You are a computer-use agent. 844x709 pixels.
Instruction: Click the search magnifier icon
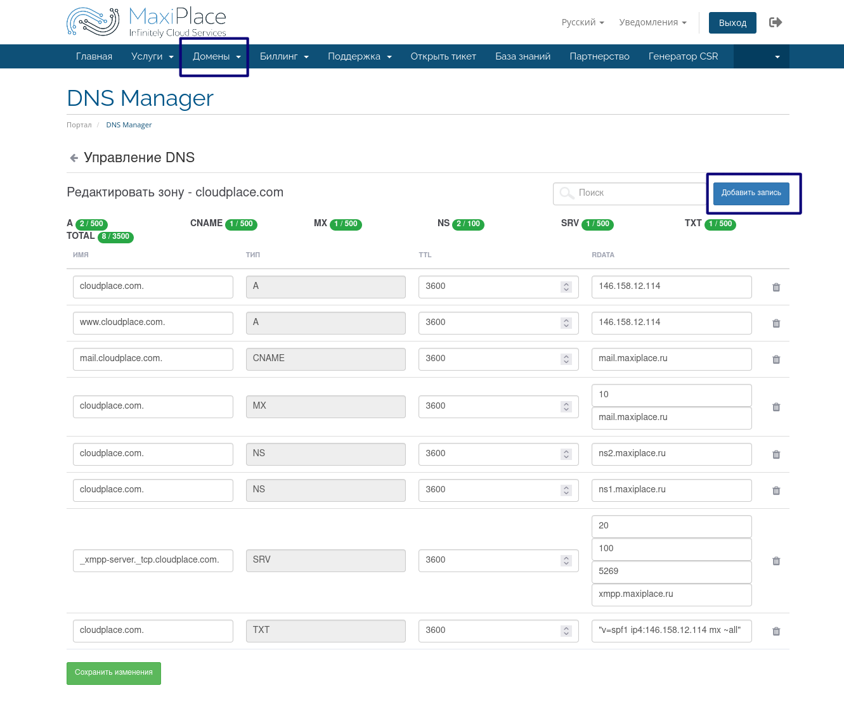coord(567,193)
